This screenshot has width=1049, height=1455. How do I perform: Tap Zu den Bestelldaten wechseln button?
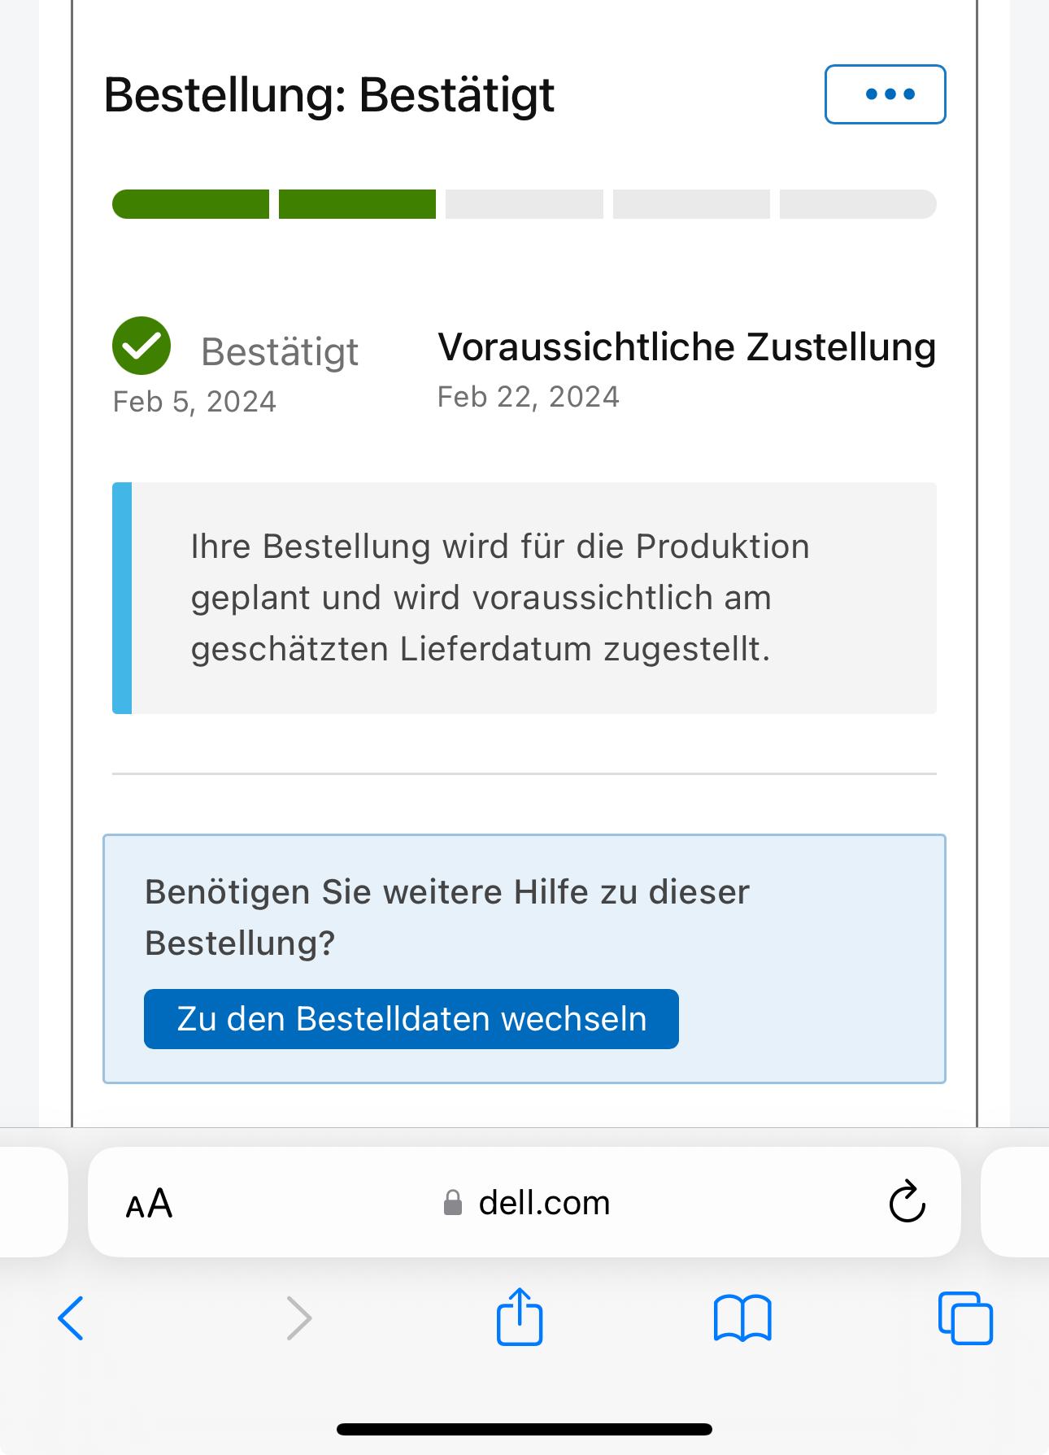point(411,1019)
